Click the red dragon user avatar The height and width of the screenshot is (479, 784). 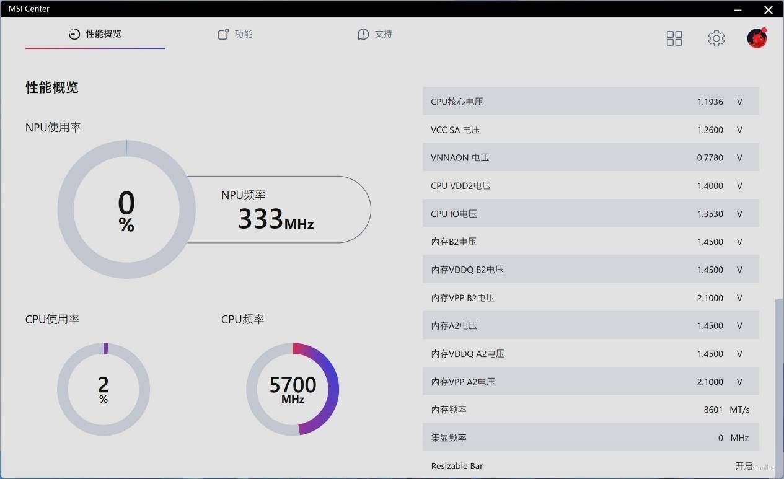tap(757, 38)
